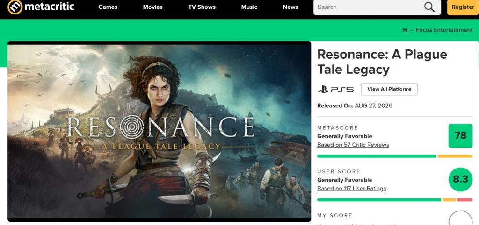Viewport: 479px width, 225px height.
Task: Click the User Score 8.3 badge
Action: (x=460, y=180)
